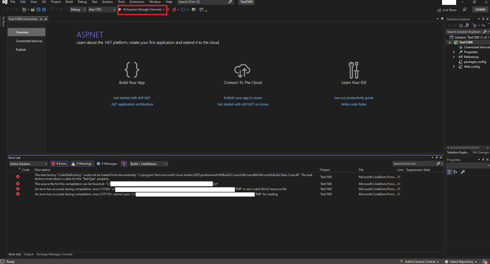Click Sync with Active Document arrows icon
The image size is (490, 264).
(x=483, y=25)
